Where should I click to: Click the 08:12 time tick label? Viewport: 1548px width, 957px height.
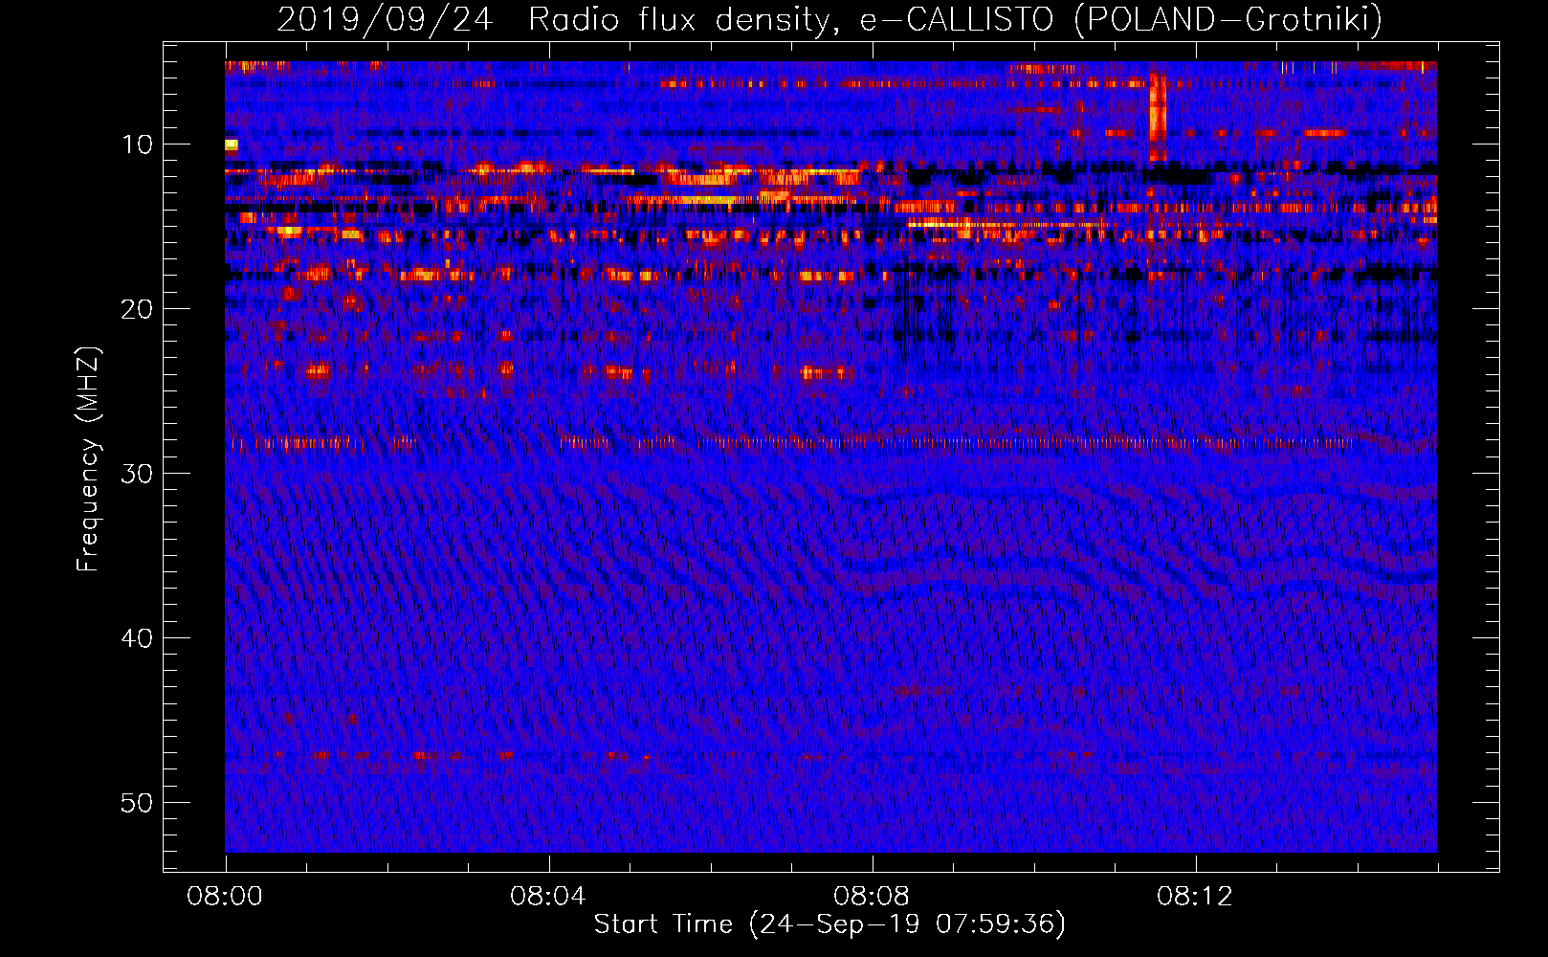click(x=1195, y=897)
